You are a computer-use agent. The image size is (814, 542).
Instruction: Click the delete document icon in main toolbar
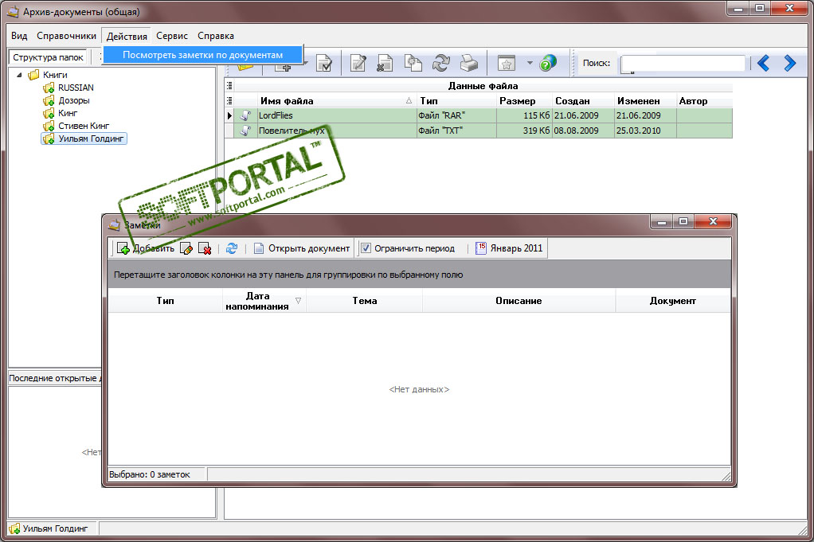pos(385,64)
